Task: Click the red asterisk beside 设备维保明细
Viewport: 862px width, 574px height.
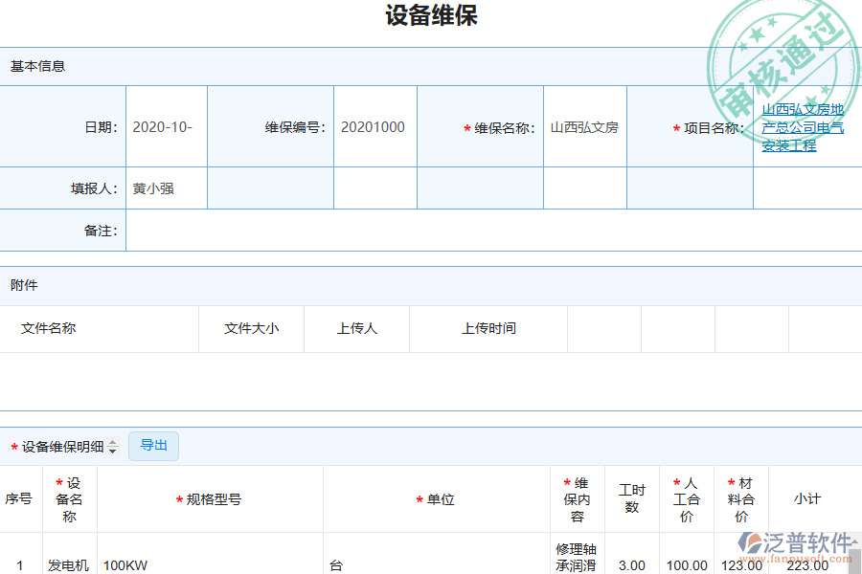Action: (x=12, y=446)
